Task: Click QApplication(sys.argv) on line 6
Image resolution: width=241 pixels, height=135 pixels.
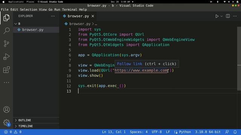Action: point(117,55)
